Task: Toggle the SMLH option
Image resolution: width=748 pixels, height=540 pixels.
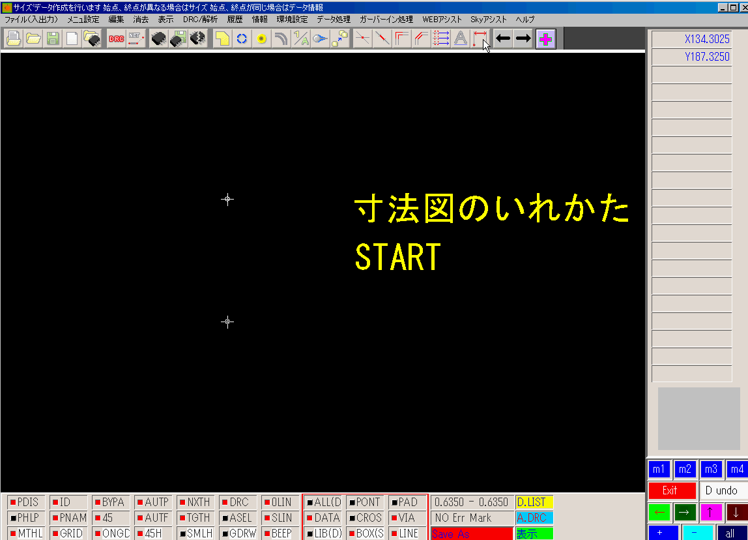Action: click(196, 533)
